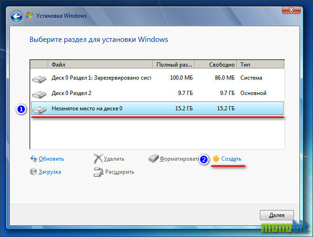Viewport: 313px width, 237px height.
Task: Click the Создать orange star icon
Action: pos(216,159)
